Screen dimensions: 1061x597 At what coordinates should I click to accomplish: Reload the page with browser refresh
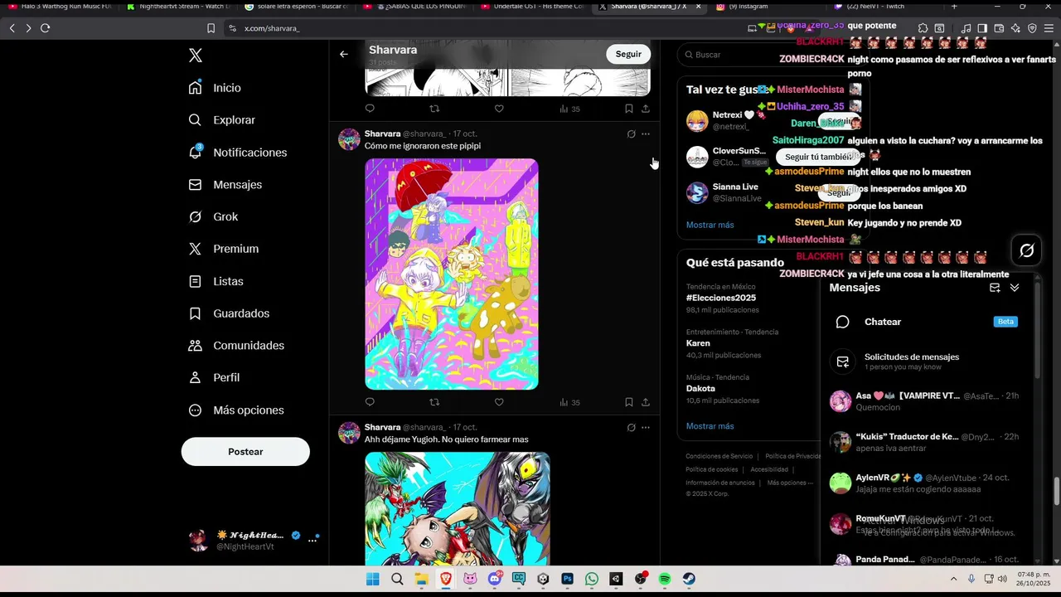46,28
